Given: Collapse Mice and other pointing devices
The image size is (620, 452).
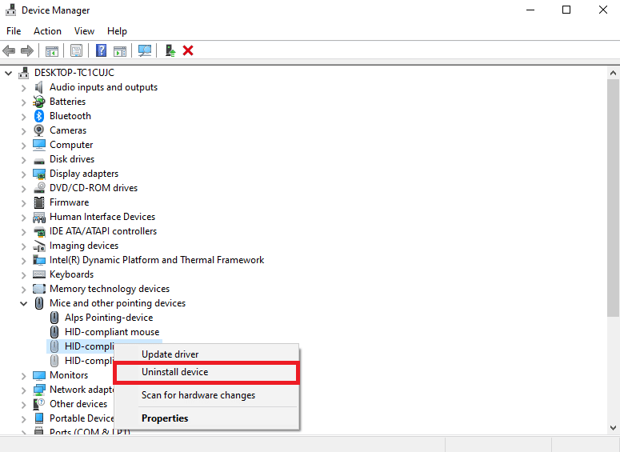Looking at the screenshot, I should (x=24, y=304).
